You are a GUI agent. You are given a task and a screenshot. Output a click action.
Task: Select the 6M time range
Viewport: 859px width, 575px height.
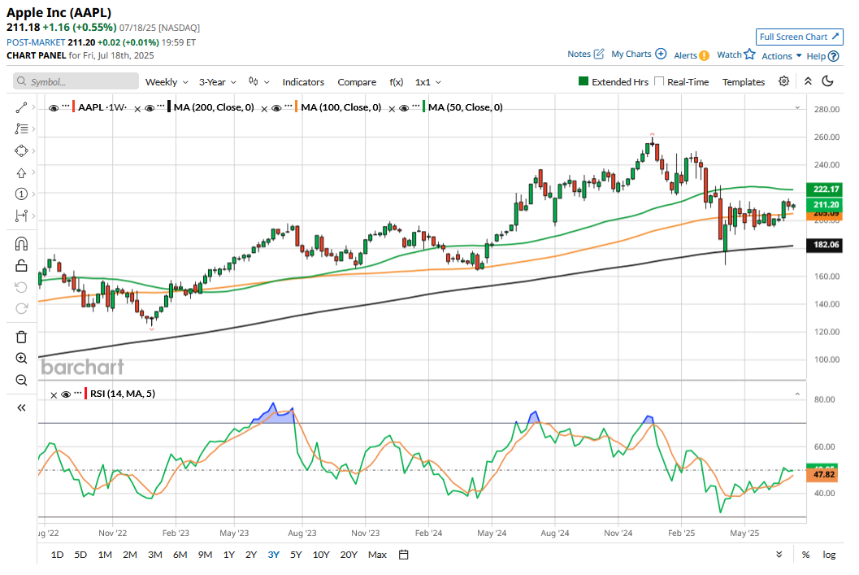[x=180, y=555]
